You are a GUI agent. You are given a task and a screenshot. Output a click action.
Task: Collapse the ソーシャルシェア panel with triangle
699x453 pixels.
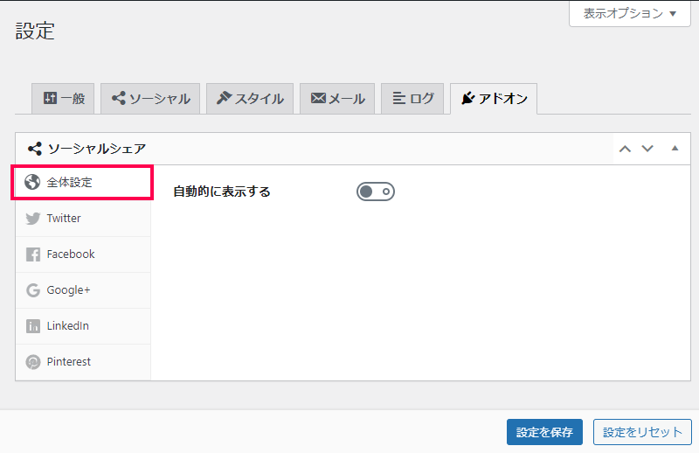(x=675, y=148)
